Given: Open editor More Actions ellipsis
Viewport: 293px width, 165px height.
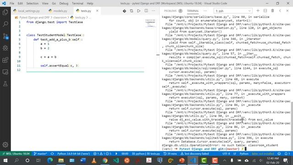Looking at the screenshot, I should click(153, 11).
